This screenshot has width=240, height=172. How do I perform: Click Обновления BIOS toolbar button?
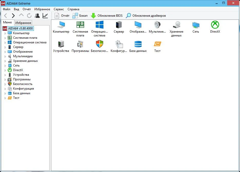pos(107,16)
